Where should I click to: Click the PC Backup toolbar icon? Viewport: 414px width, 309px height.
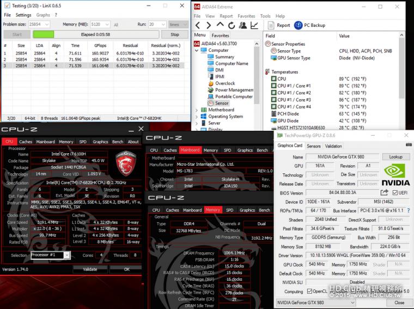299,26
